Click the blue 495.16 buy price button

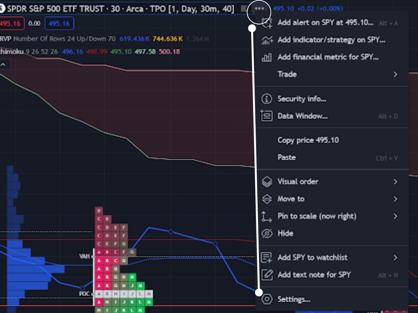coord(59,23)
